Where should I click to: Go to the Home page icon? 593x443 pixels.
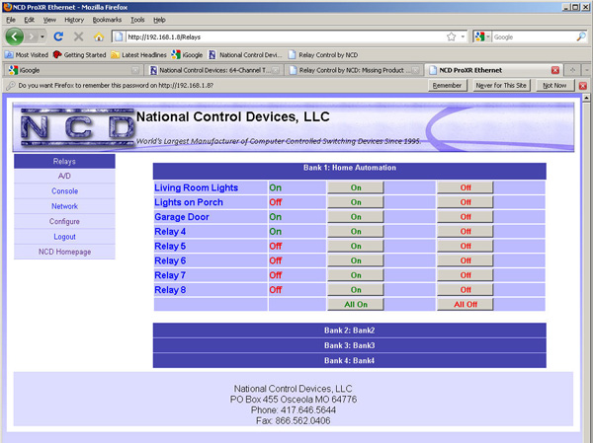tap(99, 37)
